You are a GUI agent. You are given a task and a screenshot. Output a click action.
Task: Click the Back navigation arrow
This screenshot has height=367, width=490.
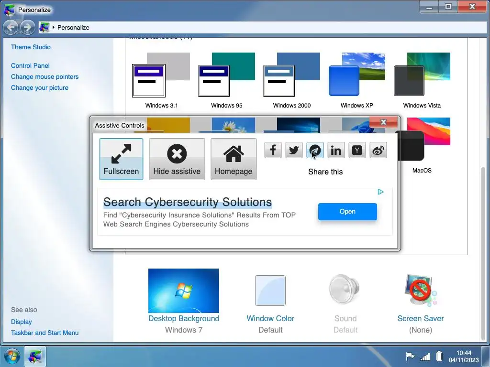11,27
